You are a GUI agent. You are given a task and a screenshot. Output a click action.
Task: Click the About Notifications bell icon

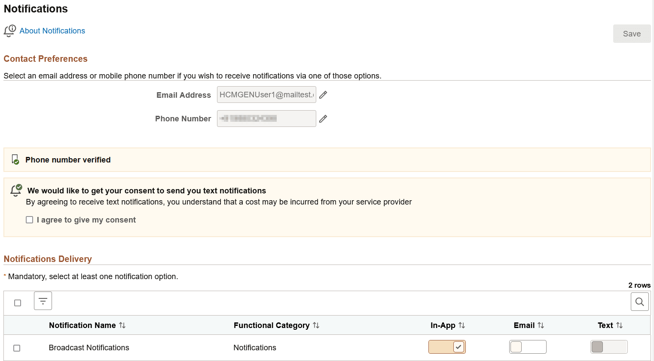(x=9, y=30)
